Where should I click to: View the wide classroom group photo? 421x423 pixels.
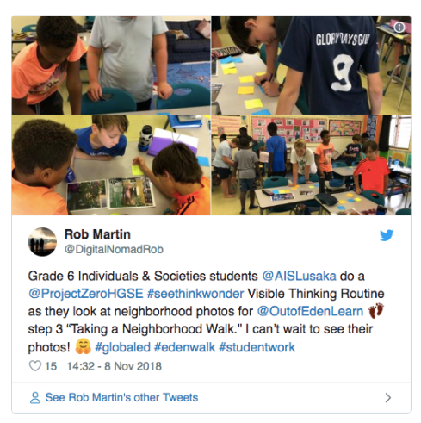(311, 165)
